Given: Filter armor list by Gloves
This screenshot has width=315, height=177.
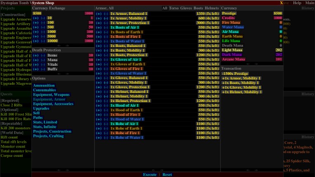Looking at the screenshot, I should pos(186,8).
